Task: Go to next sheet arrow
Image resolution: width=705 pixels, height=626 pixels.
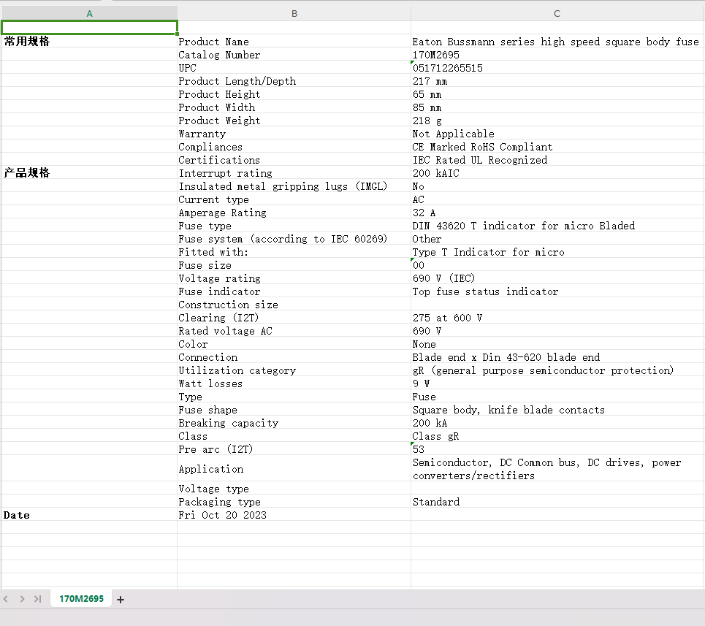Action: (x=22, y=599)
